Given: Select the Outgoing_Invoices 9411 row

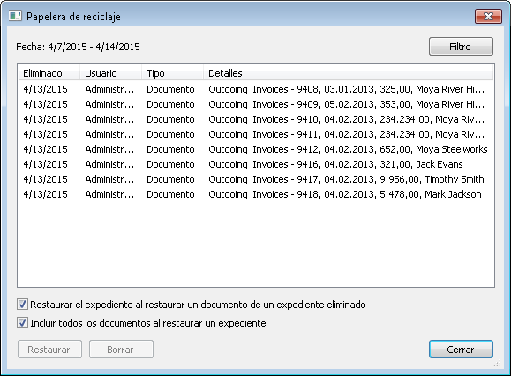Looking at the screenshot, I should (x=256, y=134).
